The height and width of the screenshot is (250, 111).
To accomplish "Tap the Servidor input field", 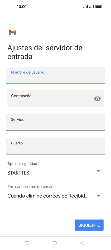I will click(55, 122).
